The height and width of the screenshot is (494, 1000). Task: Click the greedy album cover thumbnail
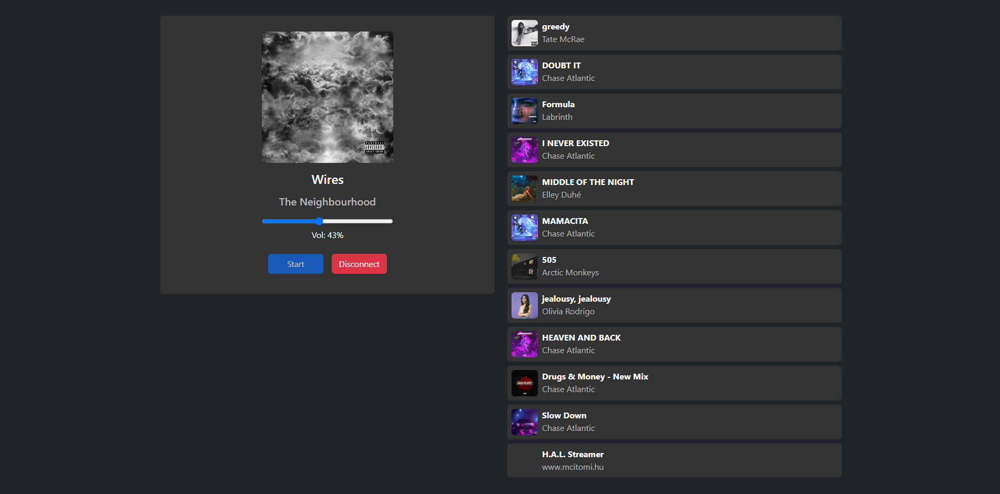(524, 33)
